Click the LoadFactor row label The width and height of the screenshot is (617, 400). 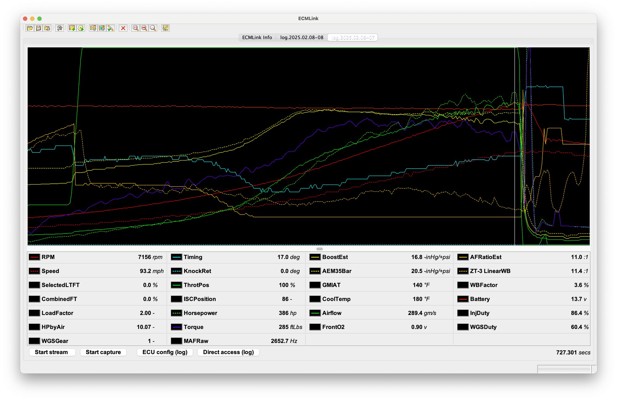57,313
